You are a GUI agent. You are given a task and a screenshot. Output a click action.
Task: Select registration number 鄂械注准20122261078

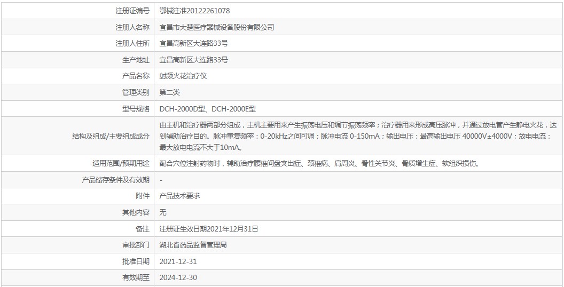pos(194,11)
